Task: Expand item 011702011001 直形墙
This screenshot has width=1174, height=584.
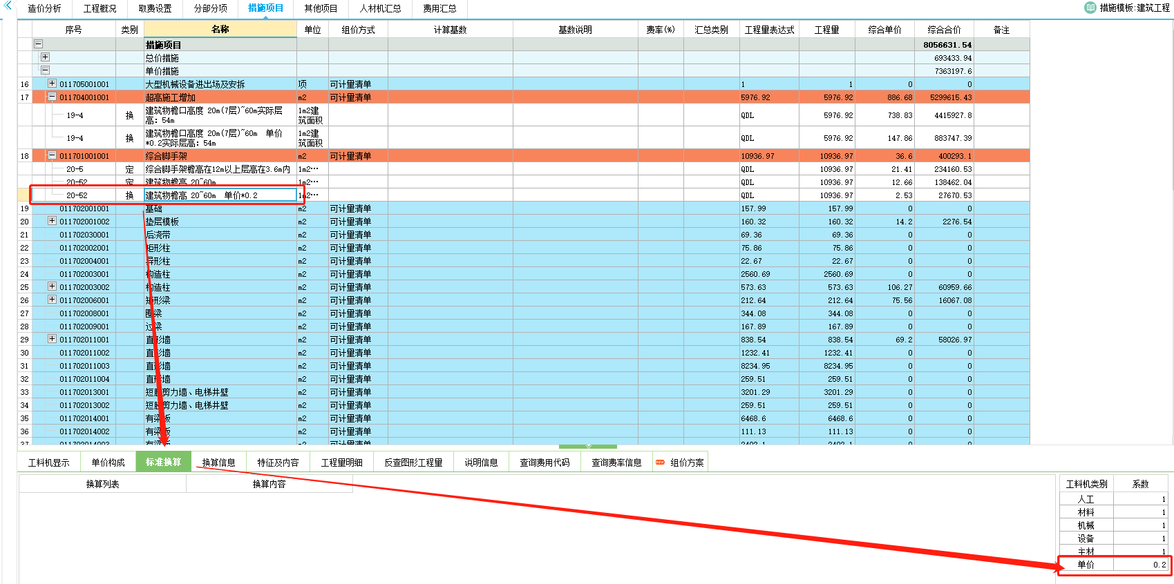Action: (x=52, y=339)
